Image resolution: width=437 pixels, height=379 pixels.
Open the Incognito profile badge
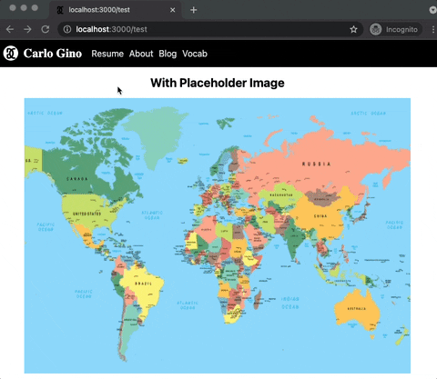click(x=395, y=29)
